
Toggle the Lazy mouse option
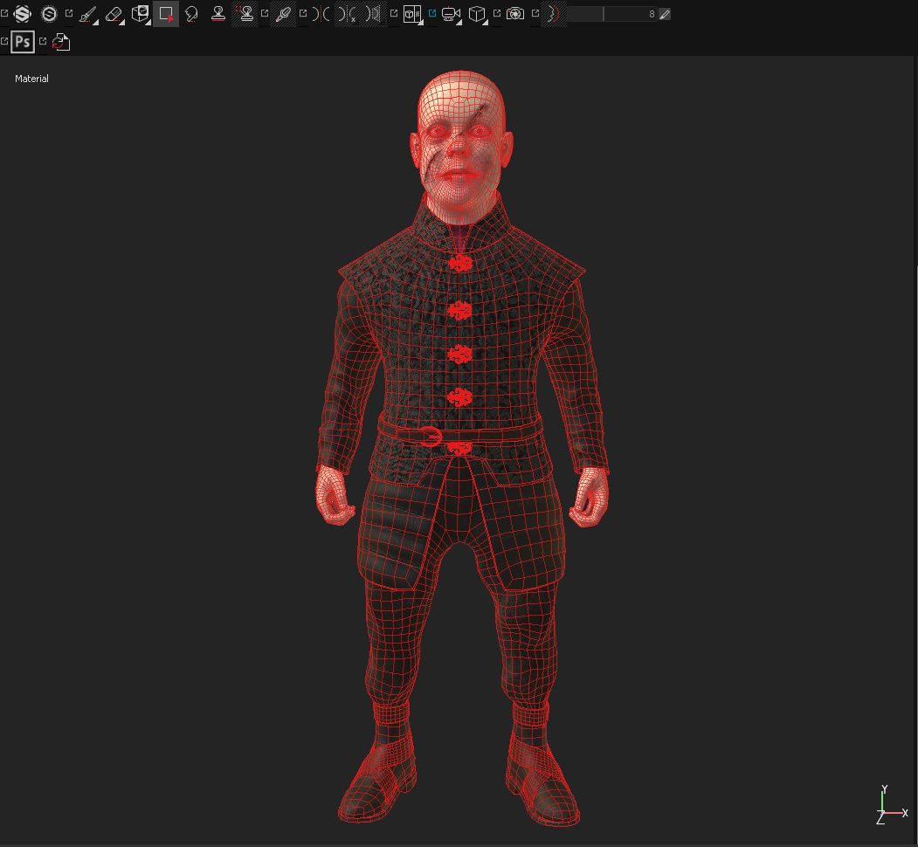click(x=553, y=14)
